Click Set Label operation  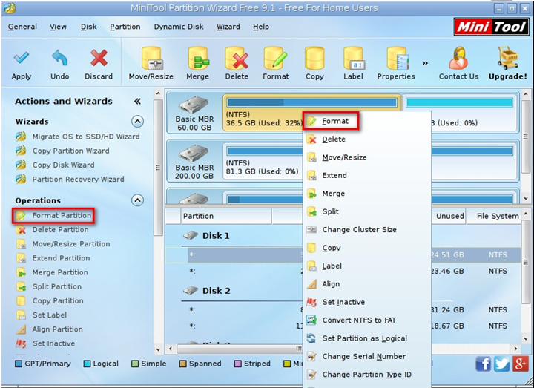click(41, 315)
